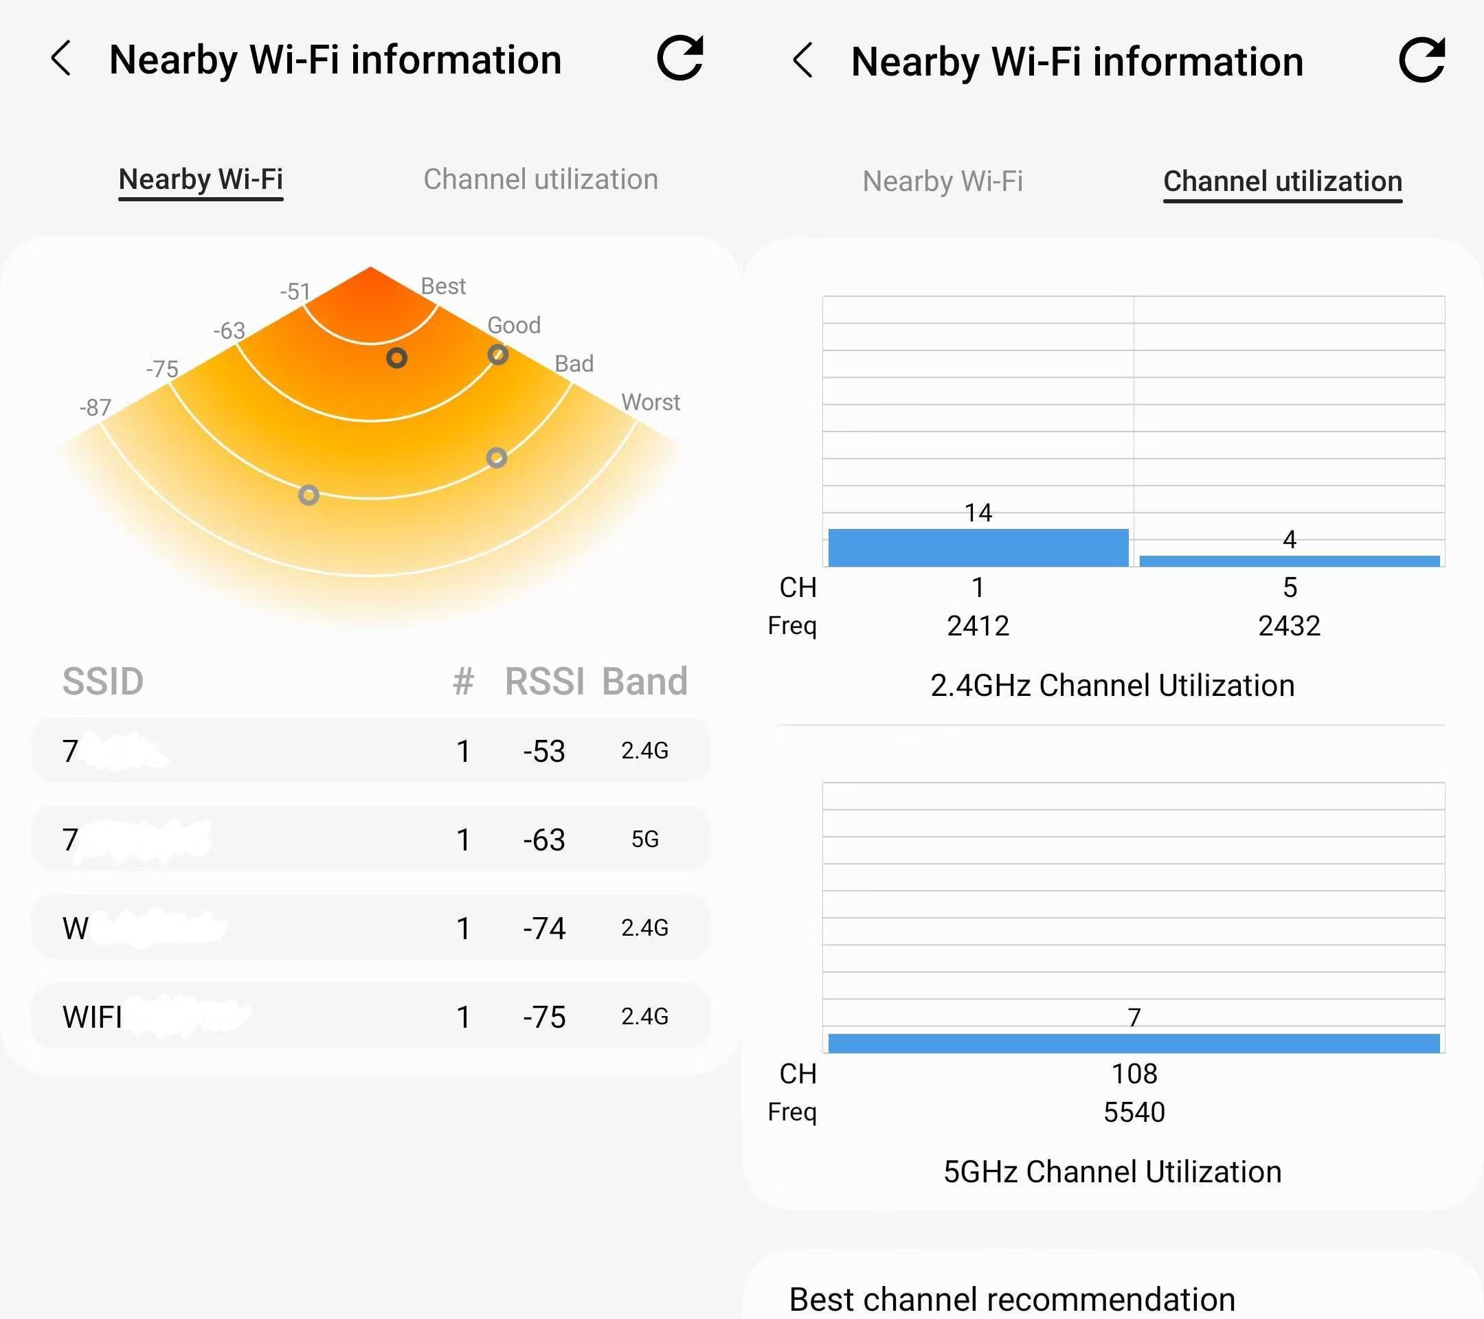This screenshot has height=1319, width=1484.
Task: Tap the -87 dBm label on radar
Action: click(95, 407)
